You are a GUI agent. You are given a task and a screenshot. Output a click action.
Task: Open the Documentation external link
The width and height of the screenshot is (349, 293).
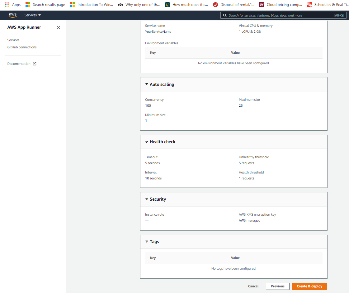pos(22,64)
